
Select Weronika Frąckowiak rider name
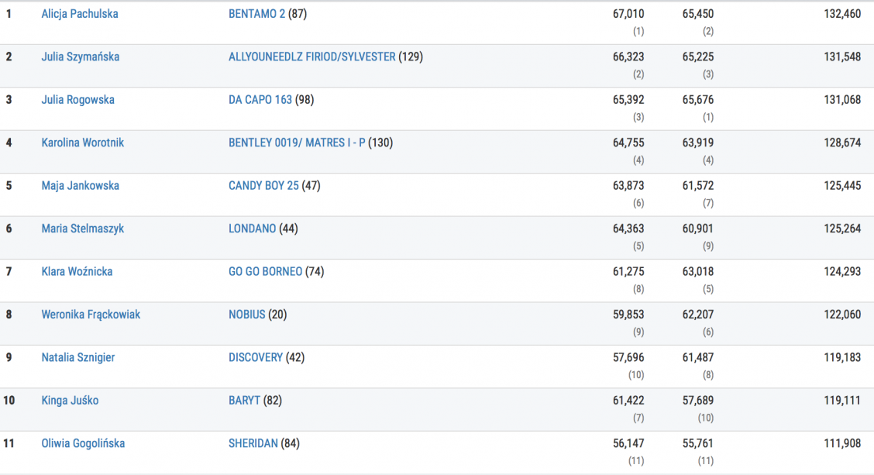coord(91,315)
